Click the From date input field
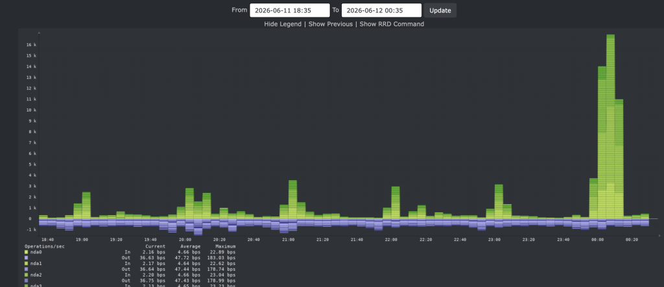The height and width of the screenshot is (287, 664). (290, 10)
